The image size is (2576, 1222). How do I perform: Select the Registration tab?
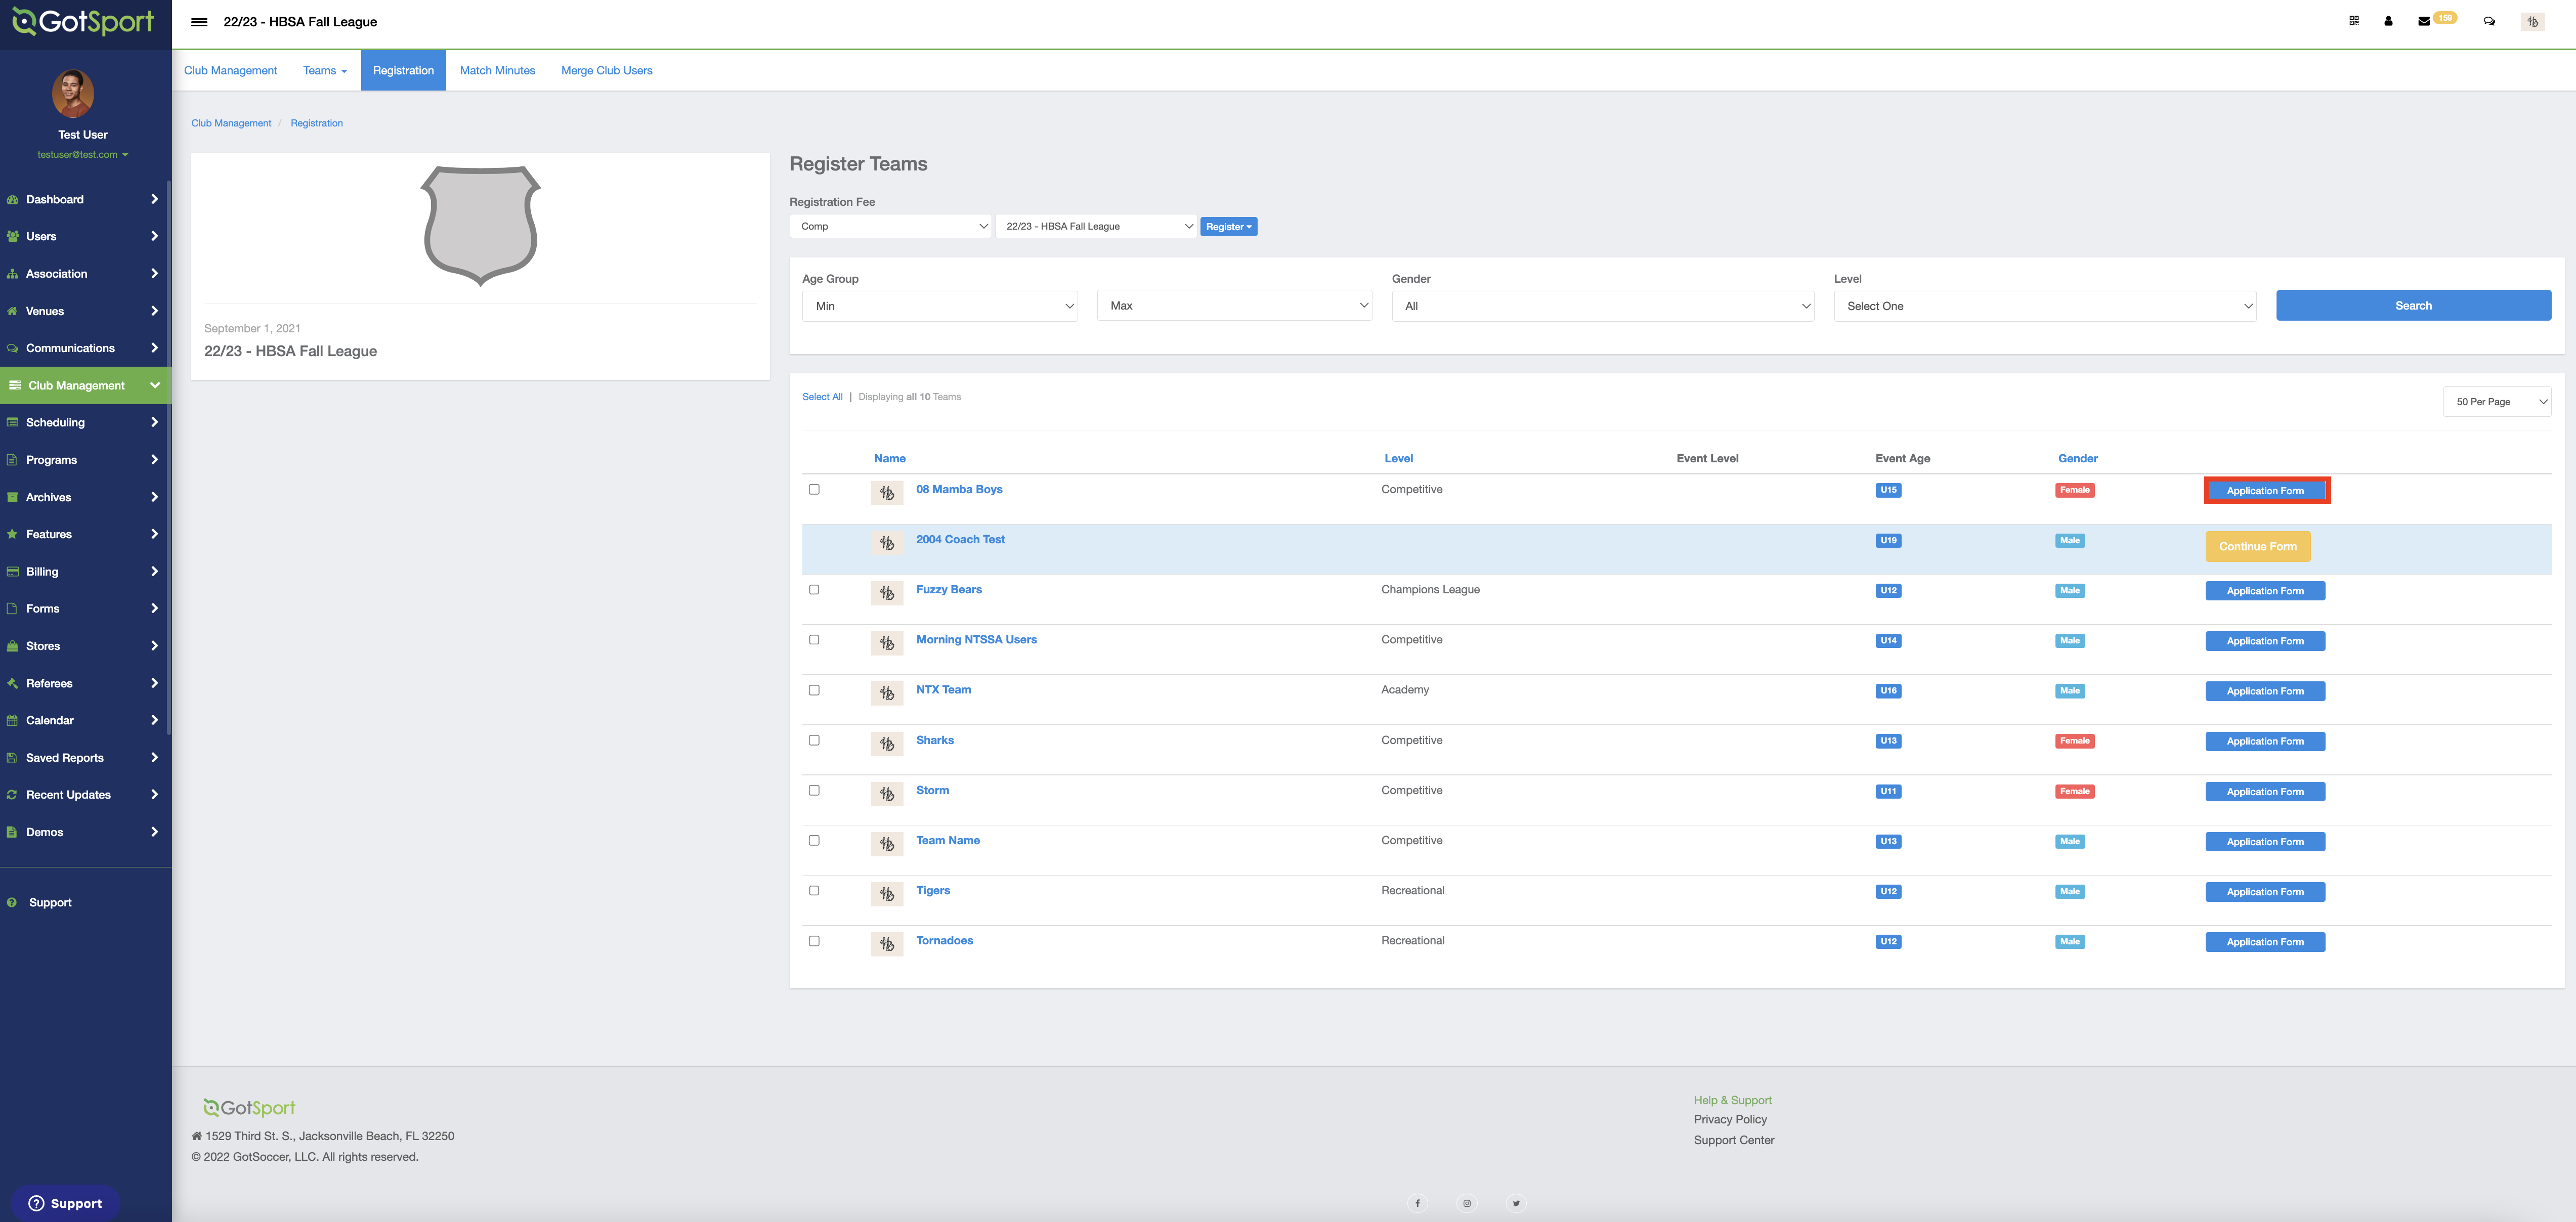pos(403,71)
